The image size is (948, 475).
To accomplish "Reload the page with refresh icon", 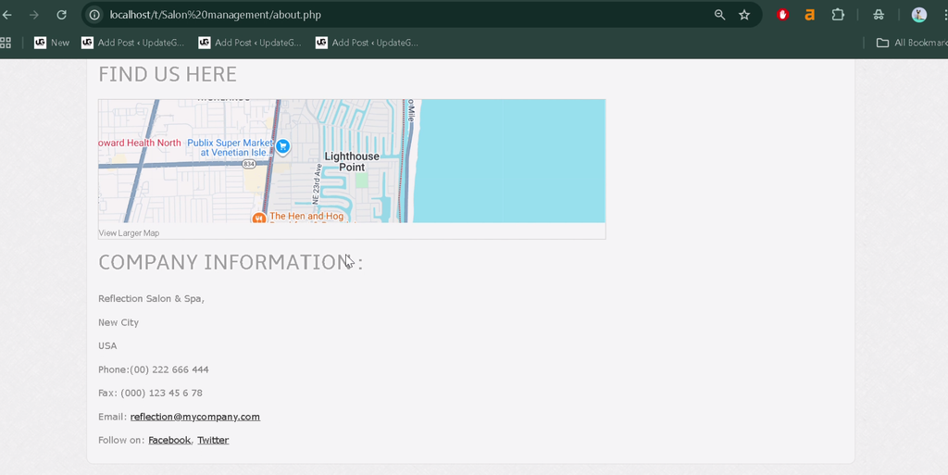I will [61, 15].
